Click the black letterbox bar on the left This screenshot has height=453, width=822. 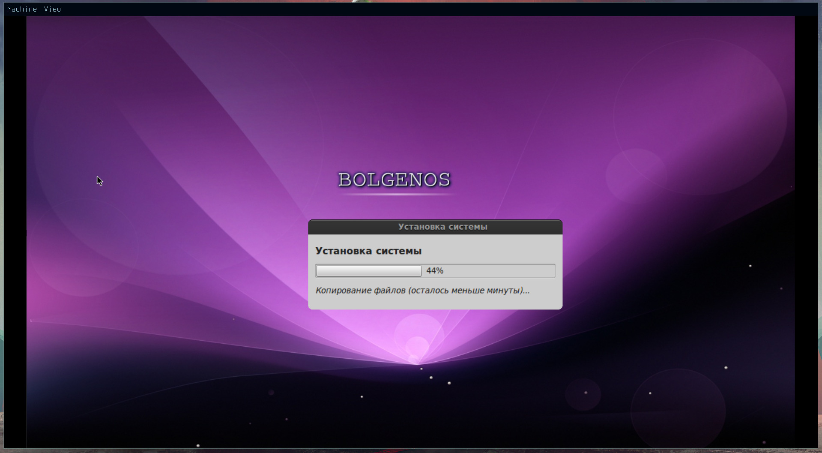[15, 231]
